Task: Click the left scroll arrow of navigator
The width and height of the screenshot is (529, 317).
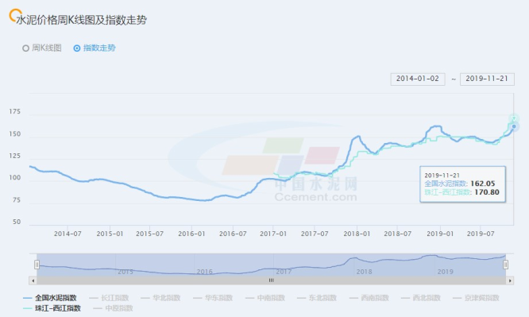Action: 33,280
